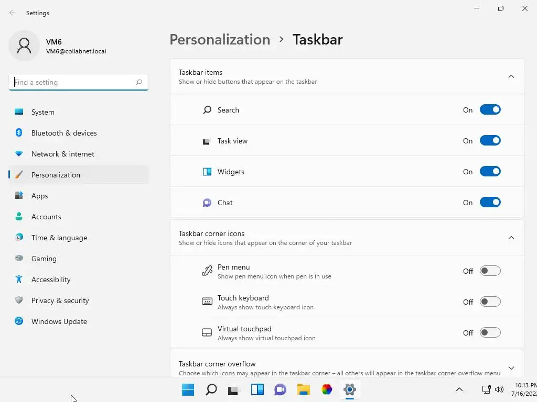Click VM6@collabnet.local account email
Viewport: 537px width, 402px height.
point(76,51)
